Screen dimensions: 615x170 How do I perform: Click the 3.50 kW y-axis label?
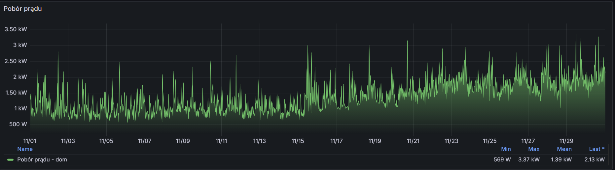(x=16, y=29)
